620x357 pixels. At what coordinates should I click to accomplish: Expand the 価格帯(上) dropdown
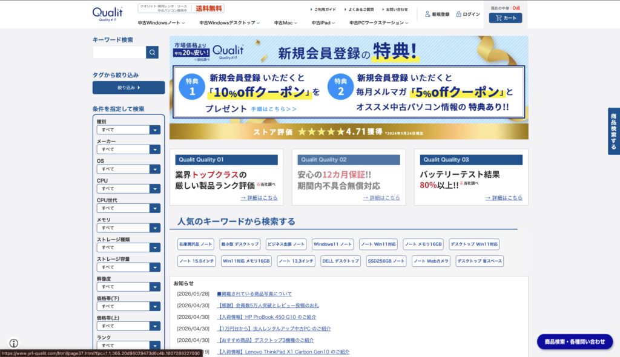coord(128,326)
